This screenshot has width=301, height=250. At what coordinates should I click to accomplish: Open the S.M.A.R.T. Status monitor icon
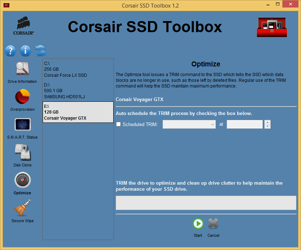pyautogui.click(x=23, y=124)
